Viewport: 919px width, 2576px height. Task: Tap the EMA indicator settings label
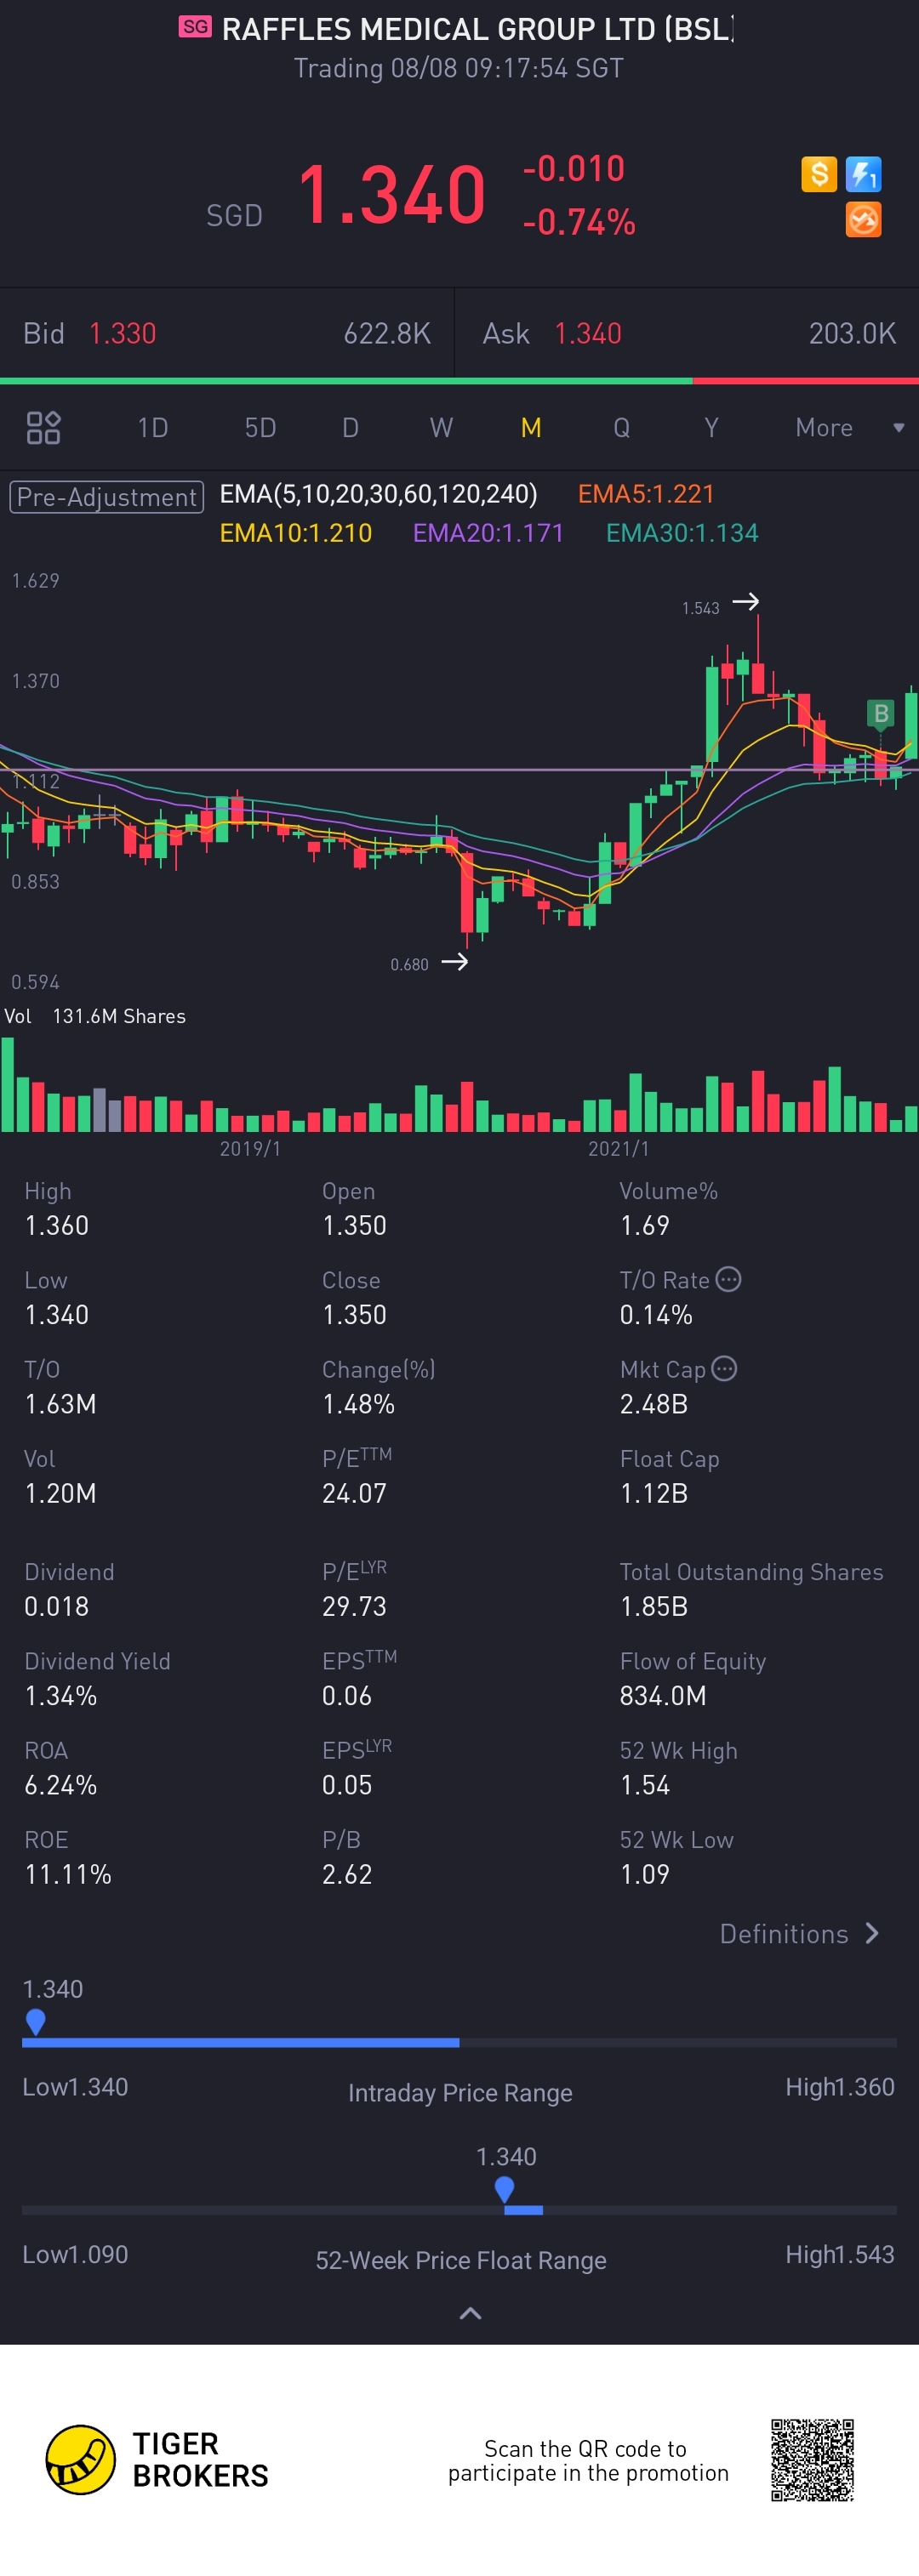(x=379, y=494)
